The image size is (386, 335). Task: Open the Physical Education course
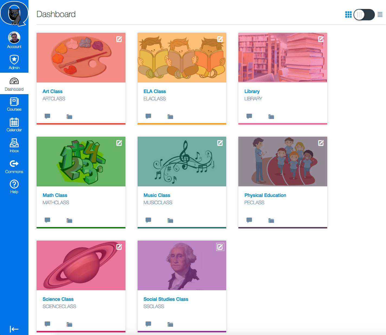pos(265,195)
